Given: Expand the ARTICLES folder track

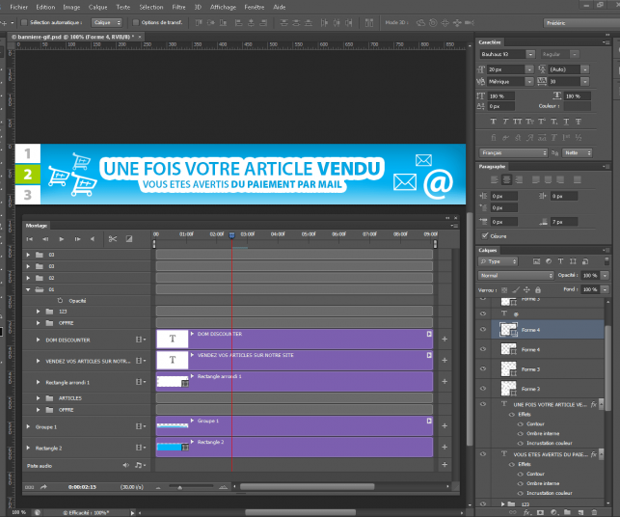Looking at the screenshot, I should tap(38, 398).
